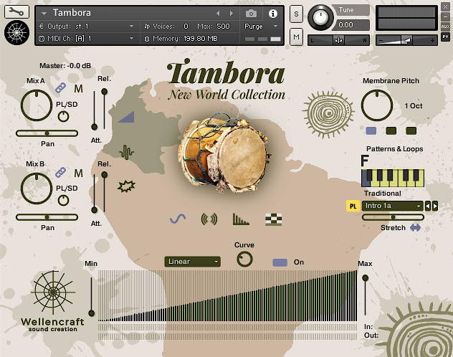
Task: Click the Mix A volume knob
Action: [x=37, y=105]
